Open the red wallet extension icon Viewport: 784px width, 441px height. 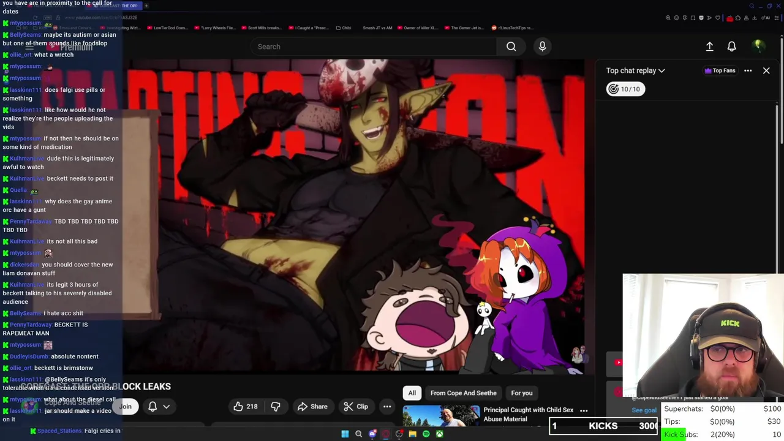click(729, 18)
